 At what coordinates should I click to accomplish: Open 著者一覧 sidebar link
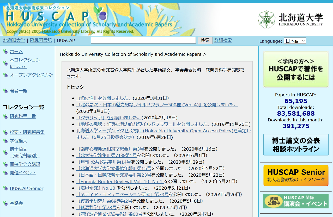(x=19, y=91)
